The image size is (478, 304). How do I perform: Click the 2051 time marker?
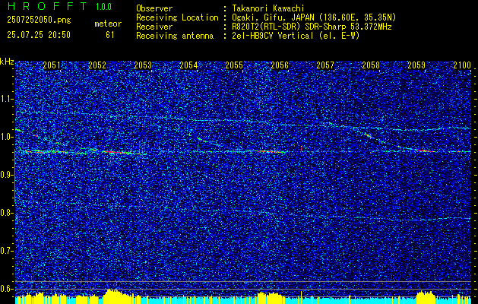[x=52, y=65]
